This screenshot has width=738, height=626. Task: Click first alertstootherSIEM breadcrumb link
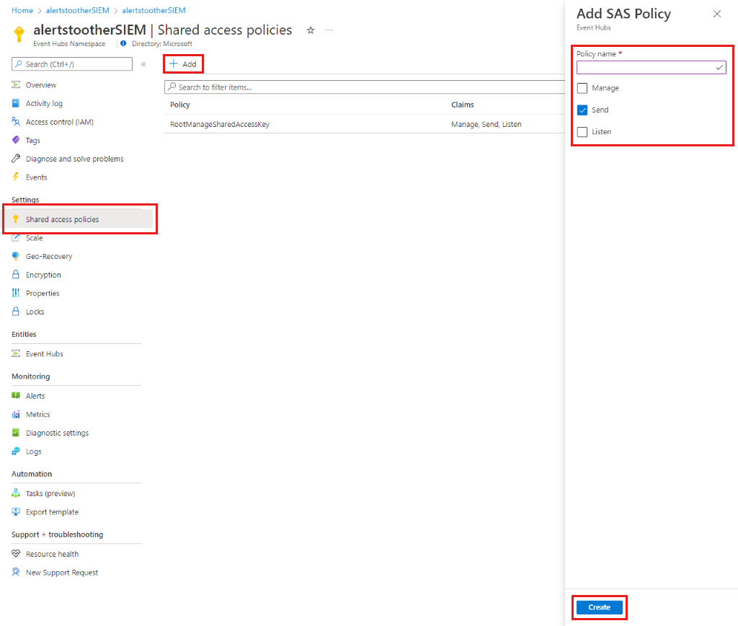click(x=77, y=10)
